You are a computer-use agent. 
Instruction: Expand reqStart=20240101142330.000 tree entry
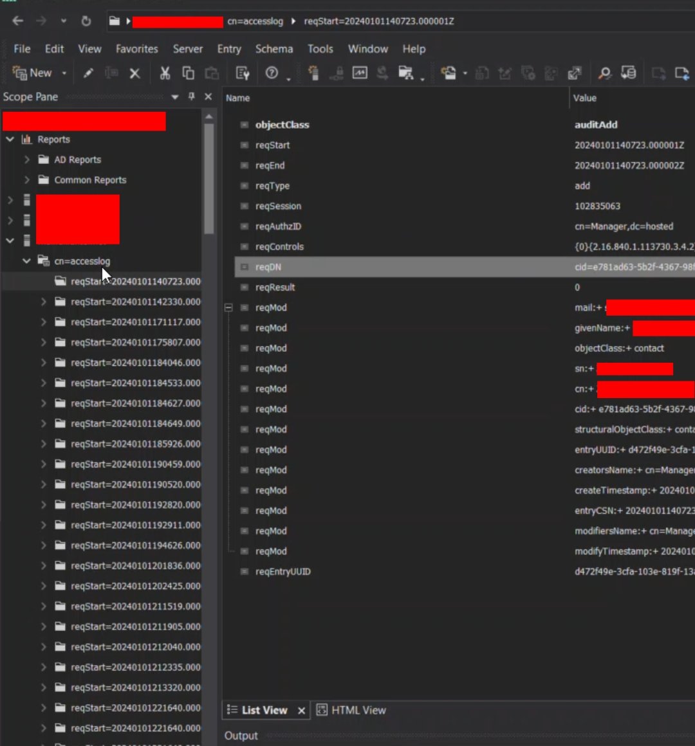(x=43, y=302)
